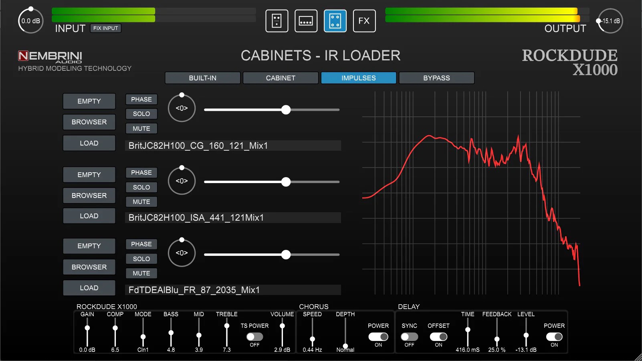Viewport: 642px width, 361px height.
Task: Enable the Delay SYNC switch
Action: point(409,337)
